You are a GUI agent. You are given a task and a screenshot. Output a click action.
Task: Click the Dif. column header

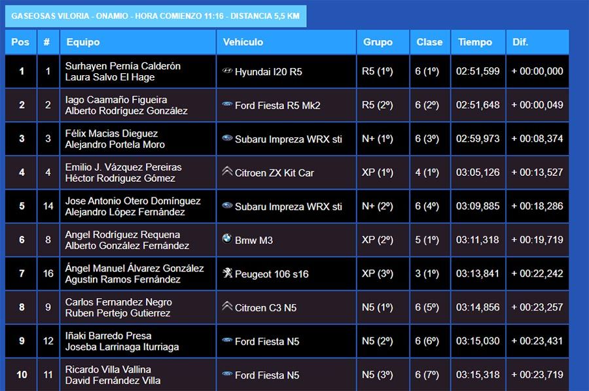520,42
